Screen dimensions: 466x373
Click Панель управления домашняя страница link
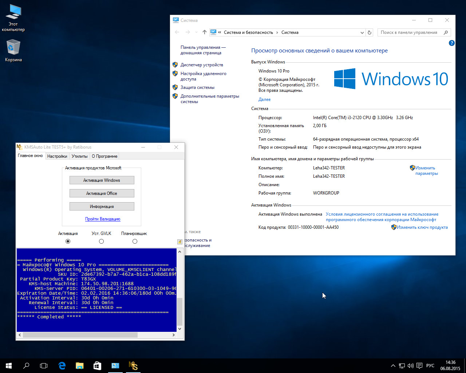(x=203, y=50)
